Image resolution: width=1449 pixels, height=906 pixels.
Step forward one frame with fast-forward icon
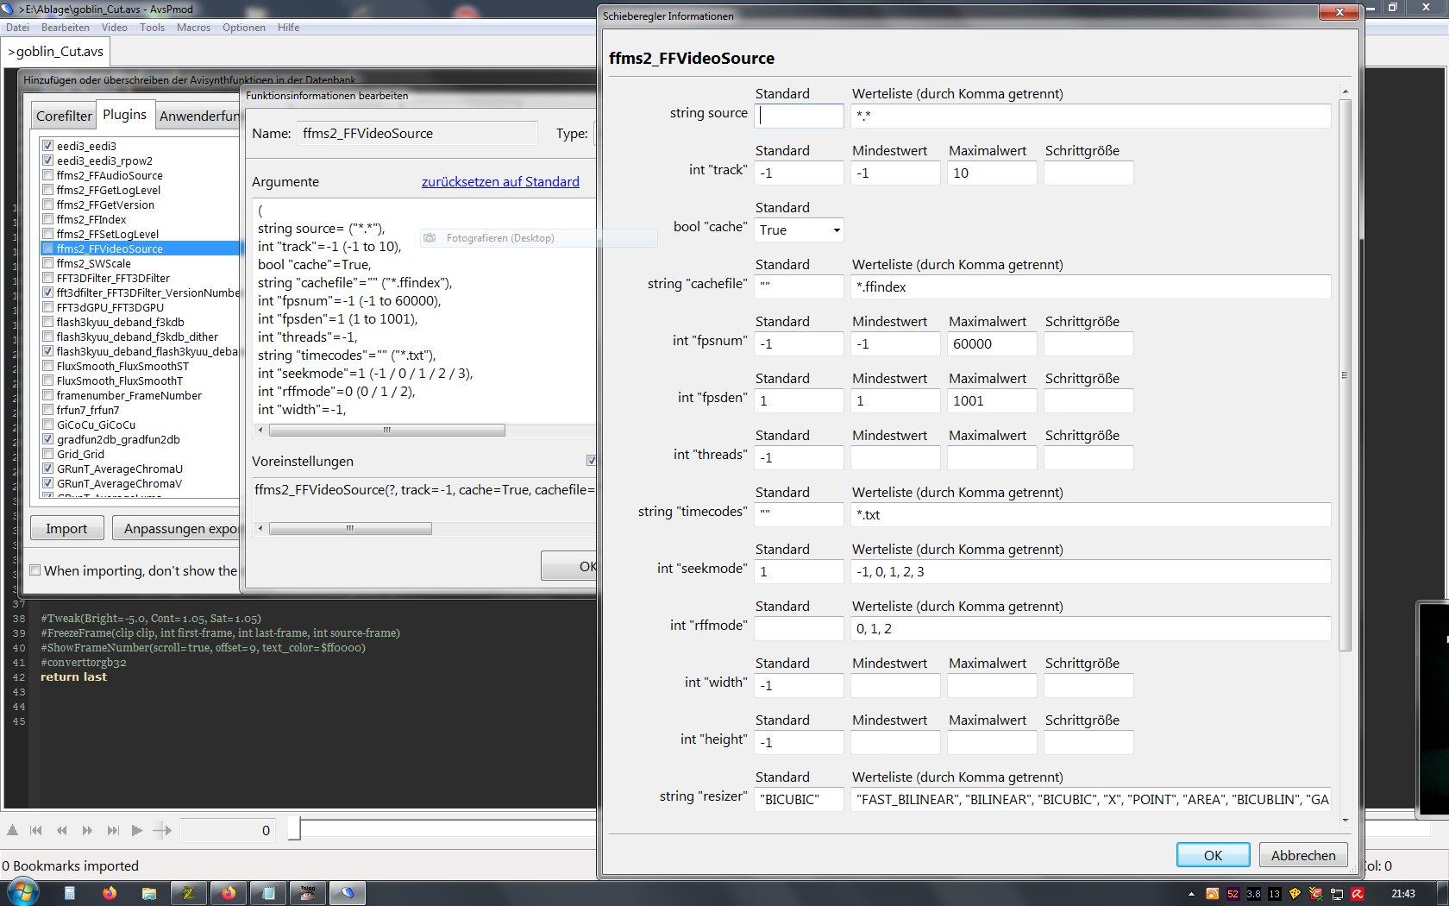click(x=87, y=830)
